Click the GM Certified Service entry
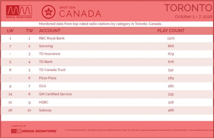Screen dimensions: 214x138 click(55, 94)
